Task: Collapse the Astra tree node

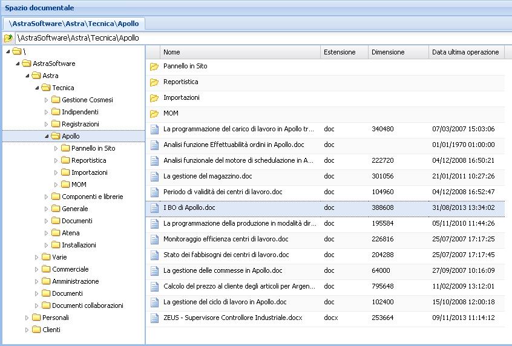Action: [x=27, y=76]
